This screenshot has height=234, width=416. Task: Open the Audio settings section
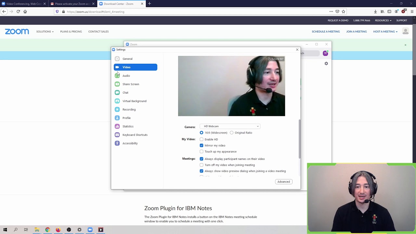[135, 76]
